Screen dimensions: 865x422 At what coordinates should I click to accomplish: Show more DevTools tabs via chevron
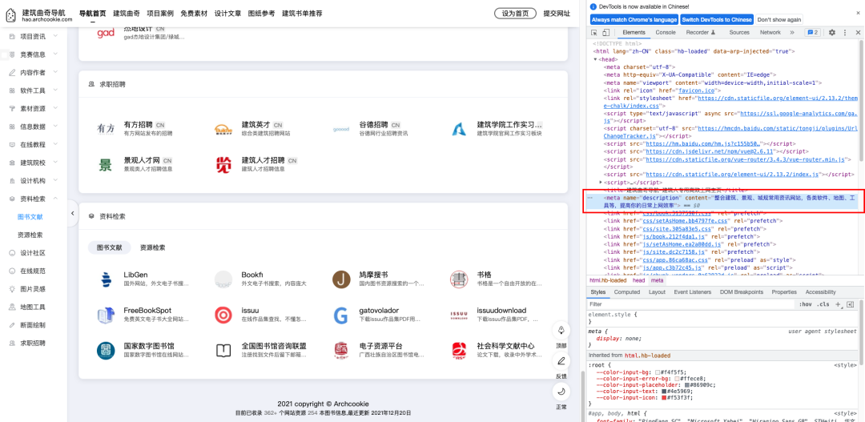(x=792, y=33)
